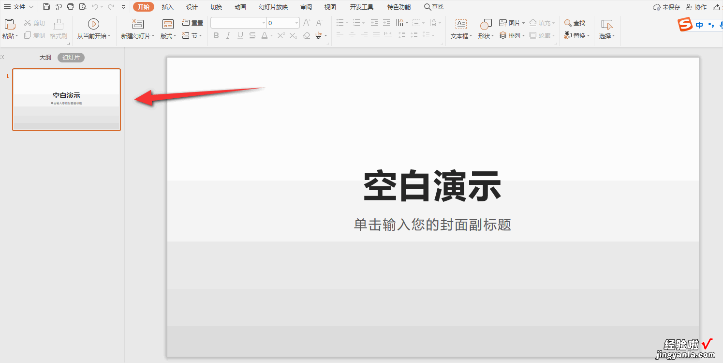This screenshot has width=723, height=363.
Task: Switch to the 切换 ribbon tab
Action: click(x=216, y=7)
